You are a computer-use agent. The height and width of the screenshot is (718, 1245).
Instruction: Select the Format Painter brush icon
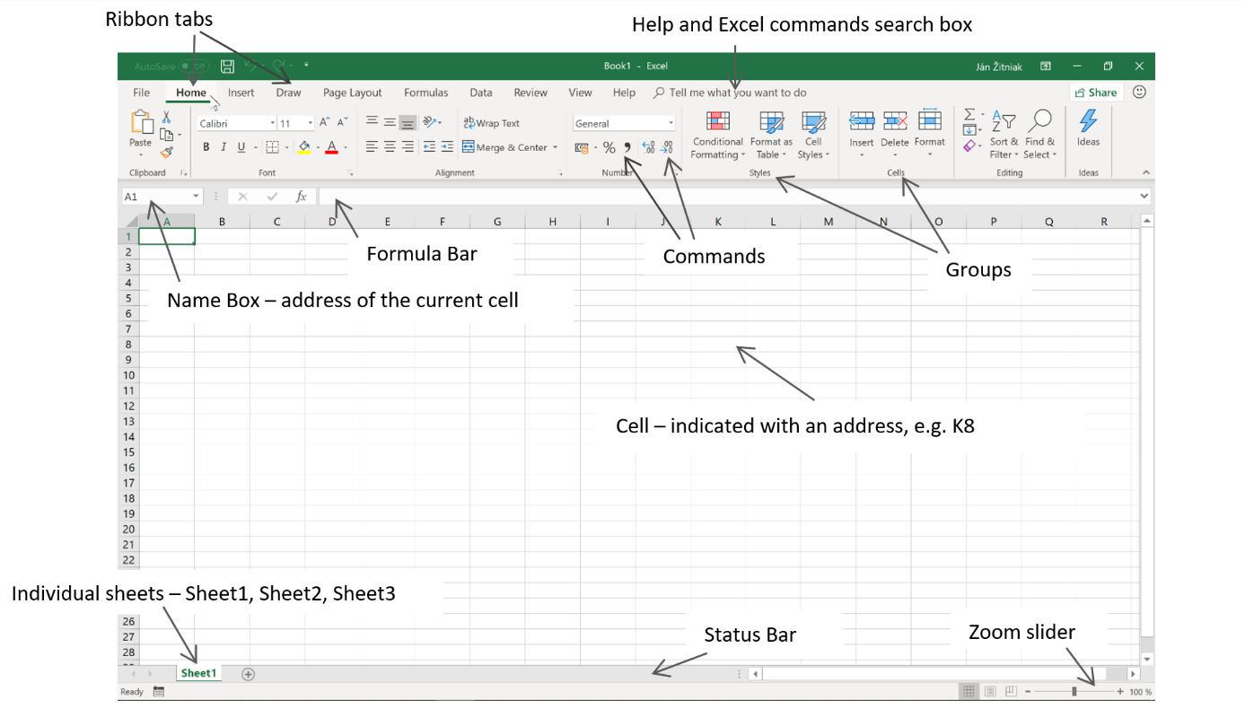coord(166,153)
